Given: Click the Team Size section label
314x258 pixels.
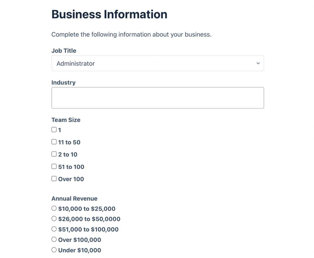Looking at the screenshot, I should point(66,120).
